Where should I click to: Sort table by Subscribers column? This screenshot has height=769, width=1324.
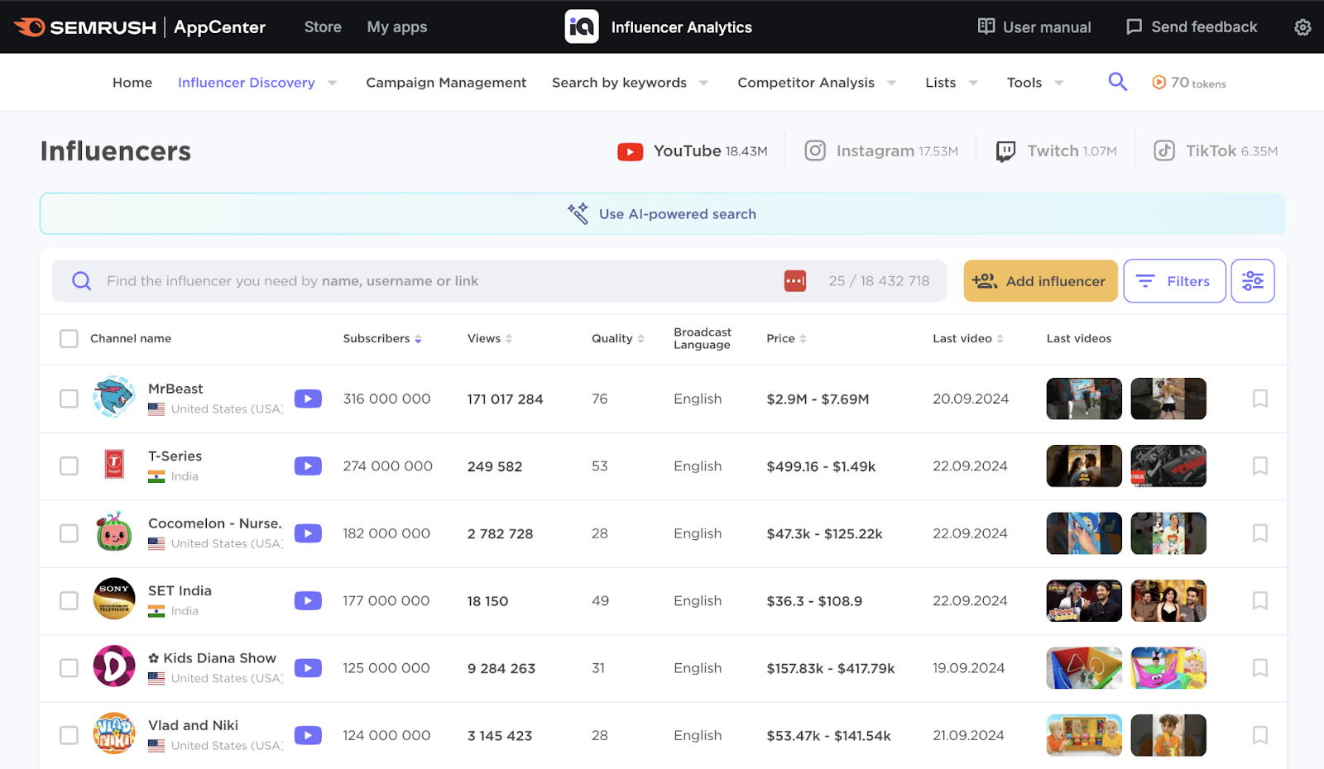click(382, 338)
